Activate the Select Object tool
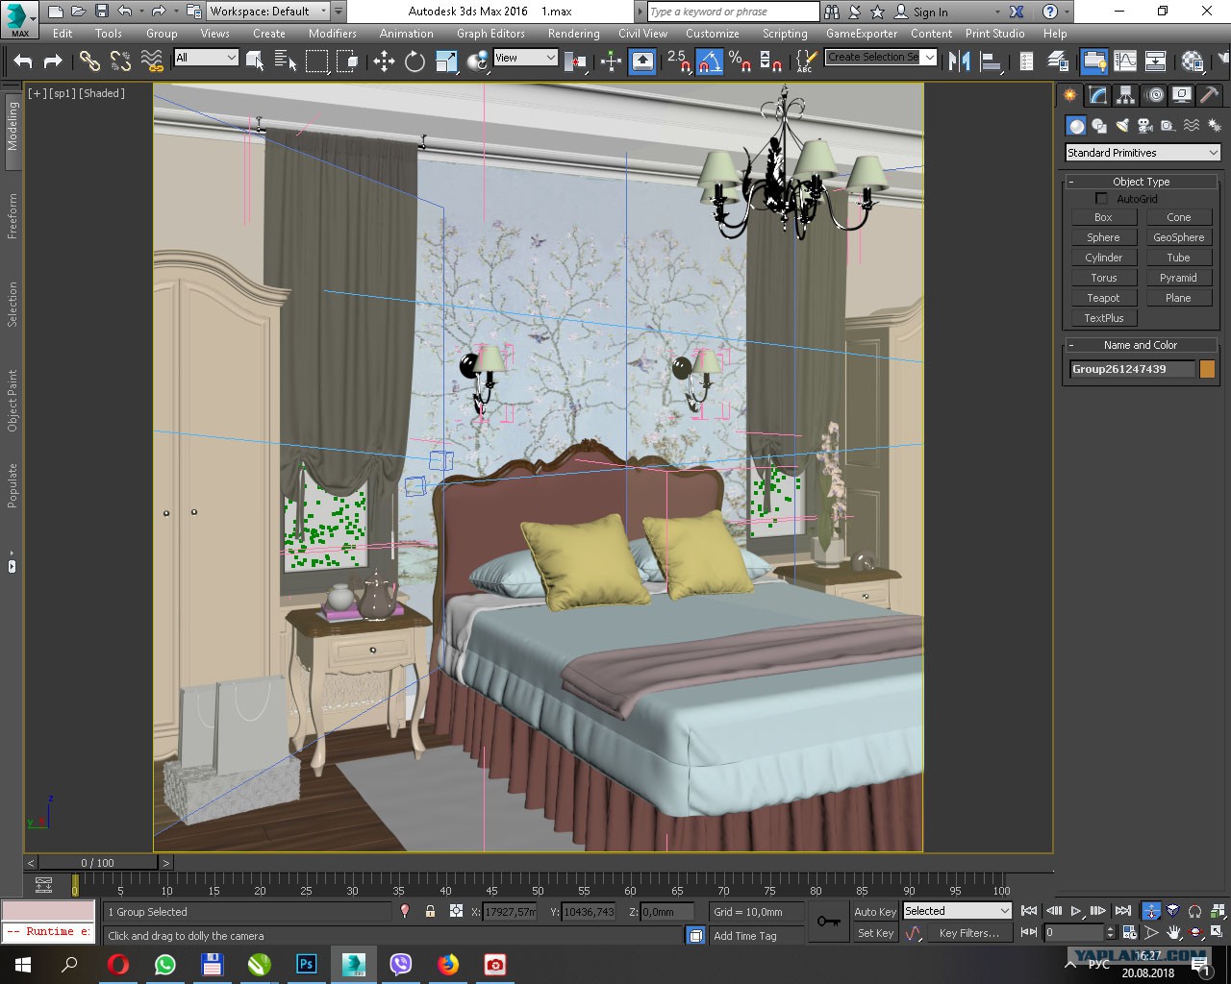The height and width of the screenshot is (984, 1231). point(255,61)
